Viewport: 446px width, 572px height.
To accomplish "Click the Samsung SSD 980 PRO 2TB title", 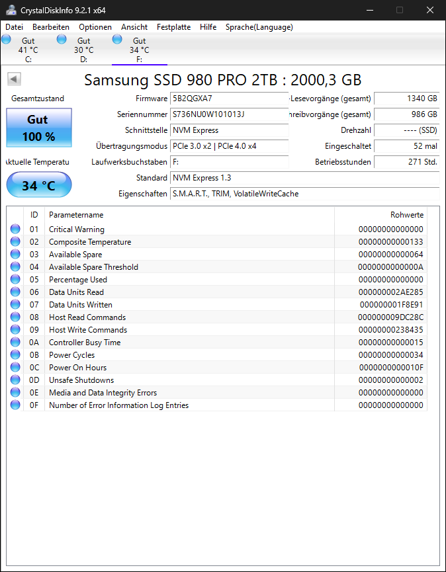I will point(222,80).
